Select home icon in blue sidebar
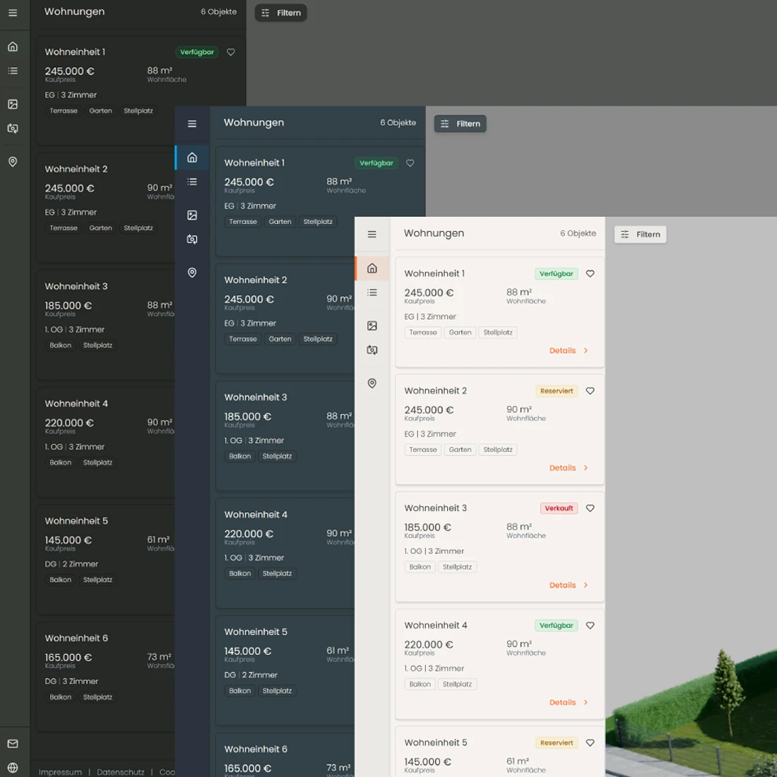 pyautogui.click(x=192, y=158)
